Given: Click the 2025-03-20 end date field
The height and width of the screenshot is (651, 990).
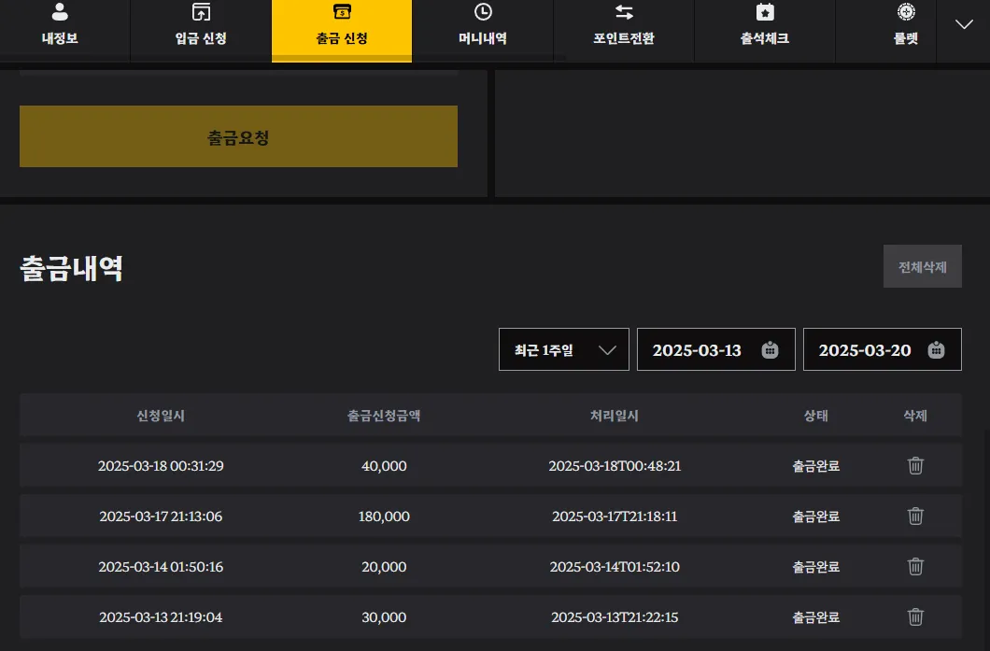Looking at the screenshot, I should pos(882,349).
